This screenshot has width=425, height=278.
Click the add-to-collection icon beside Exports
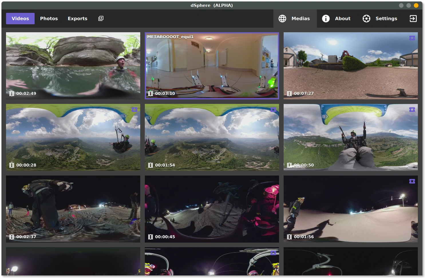point(101,19)
